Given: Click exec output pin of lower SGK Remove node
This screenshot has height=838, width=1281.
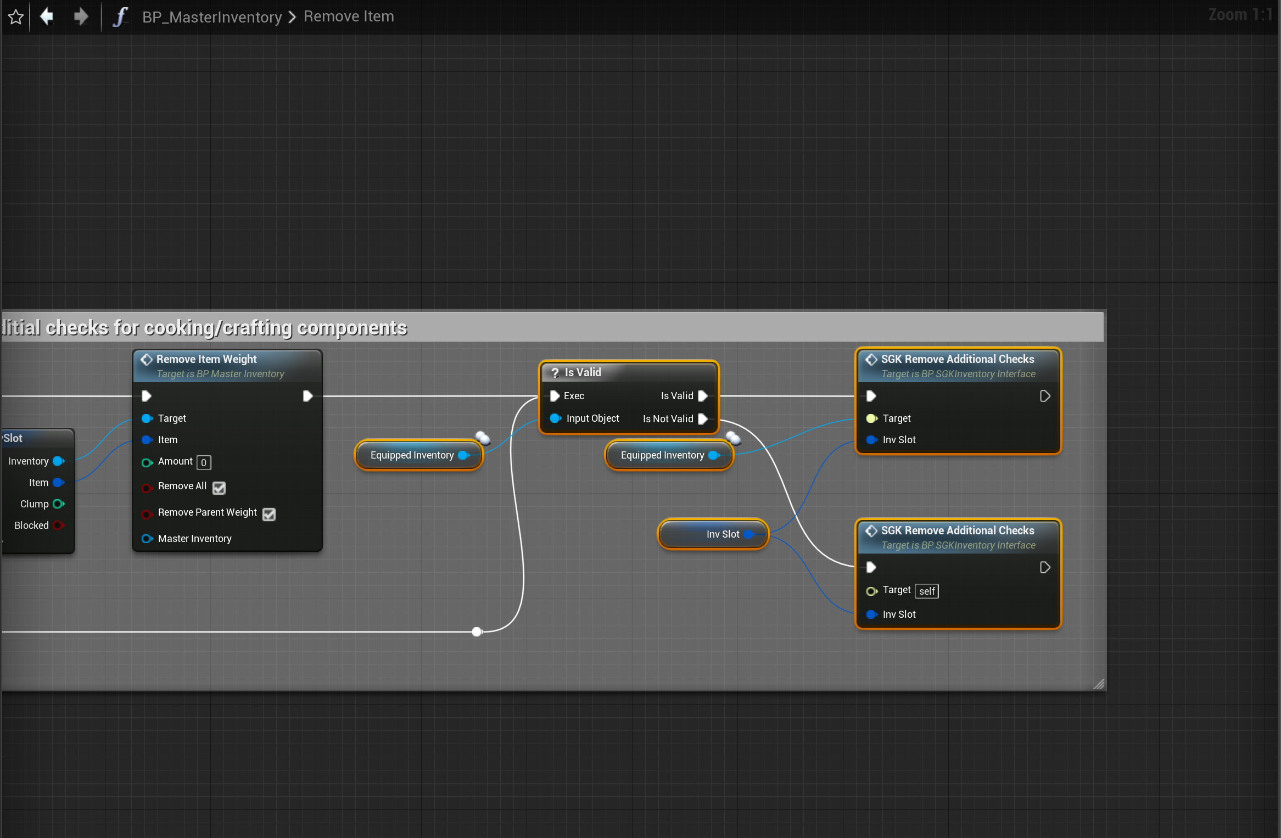Looking at the screenshot, I should pyautogui.click(x=1045, y=567).
